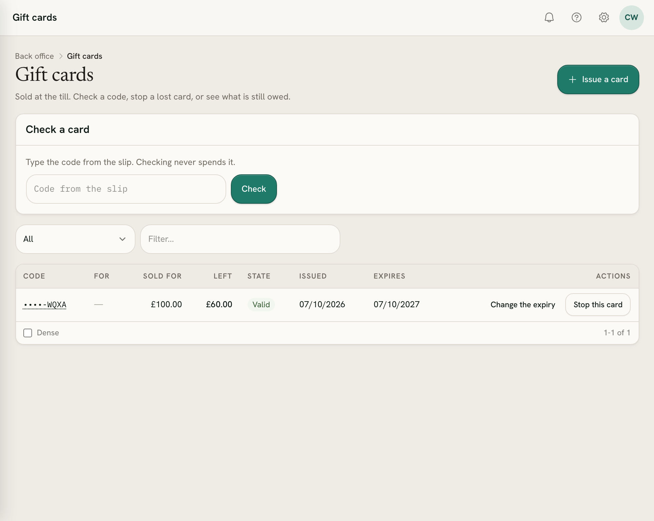Click the £100.00 sold-for amount
Screen dimensions: 654x521
point(166,305)
